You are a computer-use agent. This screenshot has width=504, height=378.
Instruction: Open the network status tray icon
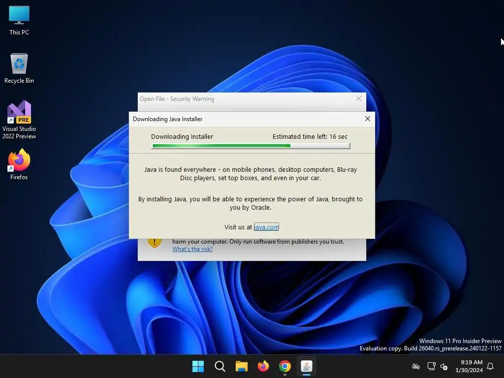pos(431,366)
